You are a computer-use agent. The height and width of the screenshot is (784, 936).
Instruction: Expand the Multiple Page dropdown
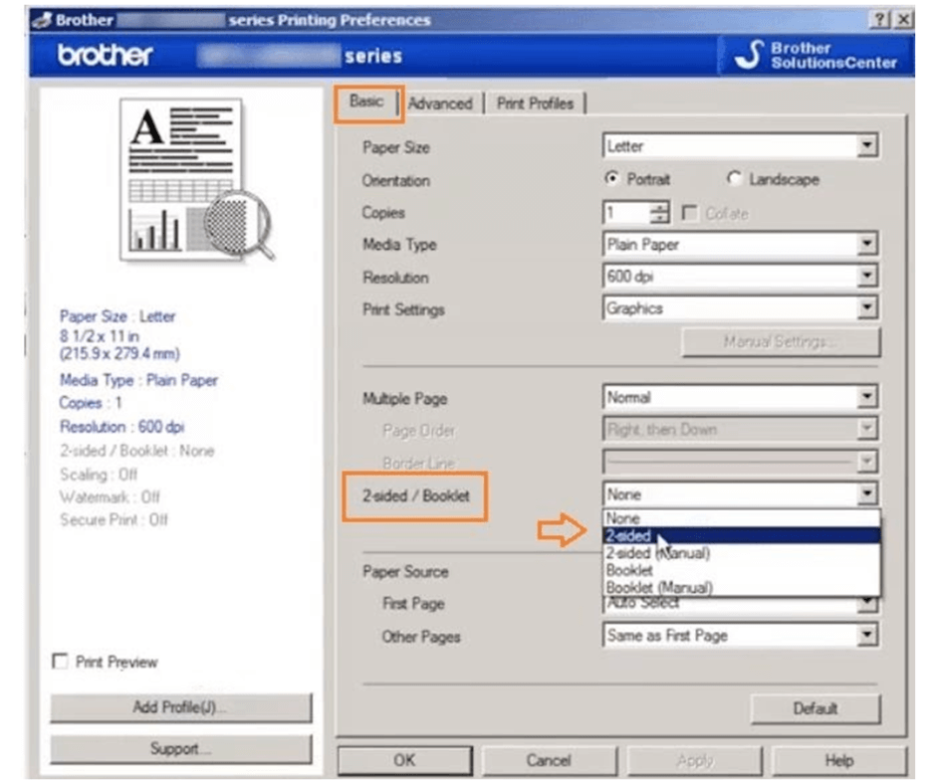(x=867, y=398)
